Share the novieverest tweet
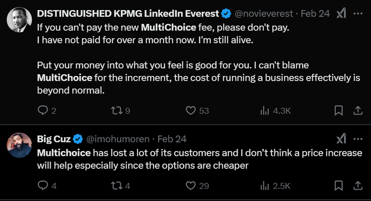Viewport: 371px width, 201px height. click(x=358, y=111)
